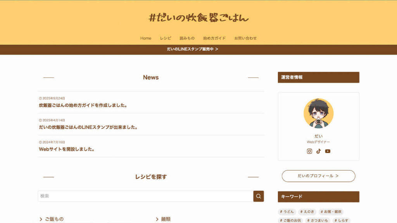Navigate to お問い合わせ page

click(245, 38)
